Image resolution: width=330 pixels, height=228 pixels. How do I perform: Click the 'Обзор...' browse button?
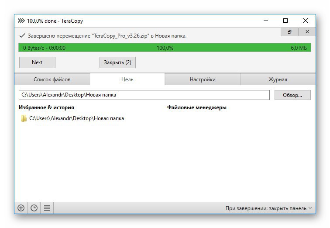(x=292, y=95)
